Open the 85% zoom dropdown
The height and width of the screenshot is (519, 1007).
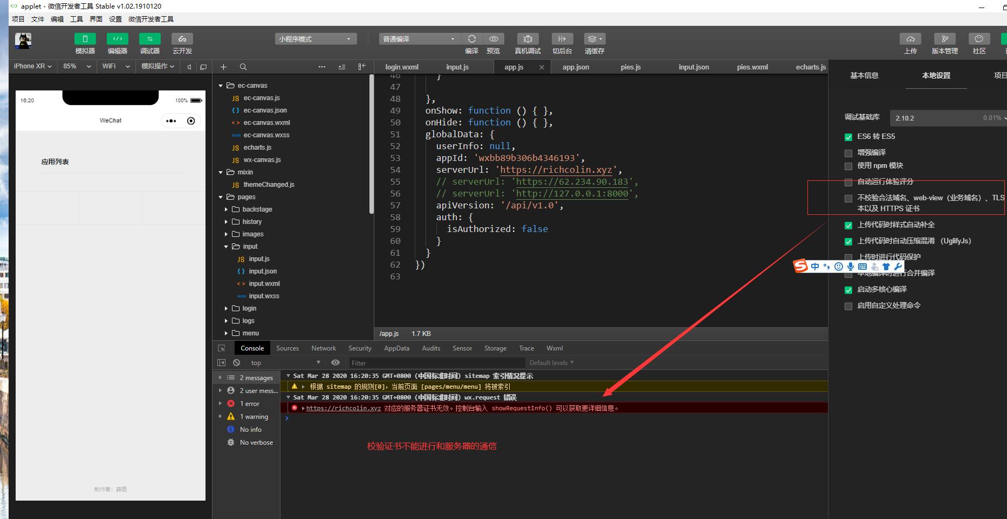coord(77,66)
